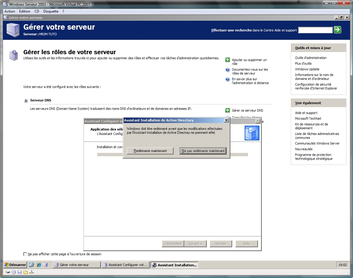Open the CD menu
This screenshot has width=353, height=278.
coord(37,11)
